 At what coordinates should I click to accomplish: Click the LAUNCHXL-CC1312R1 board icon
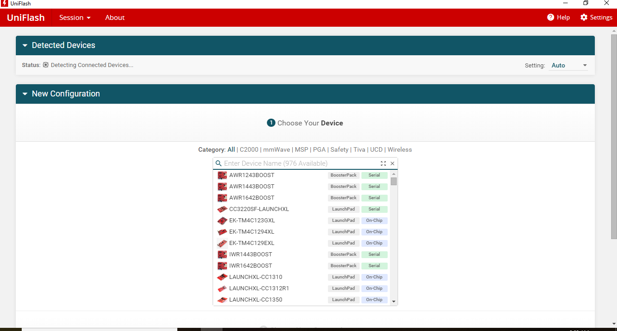[x=222, y=288]
